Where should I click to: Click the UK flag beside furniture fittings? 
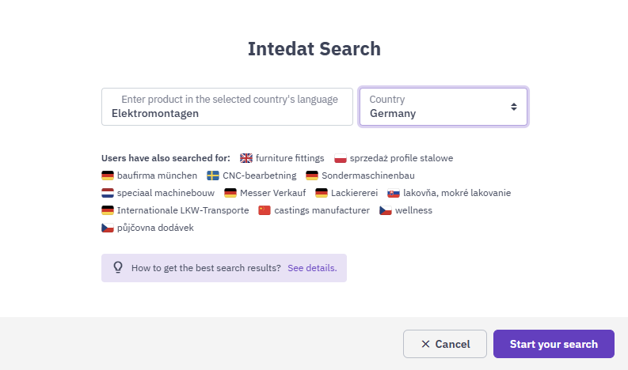click(x=246, y=158)
